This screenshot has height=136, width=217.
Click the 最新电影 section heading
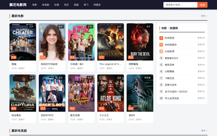point(18,16)
